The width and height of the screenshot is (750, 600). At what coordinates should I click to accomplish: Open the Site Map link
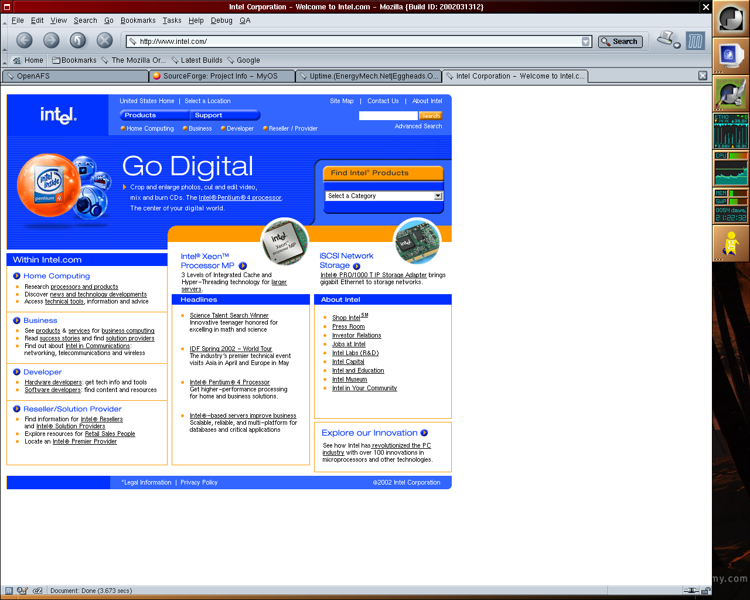tap(342, 101)
